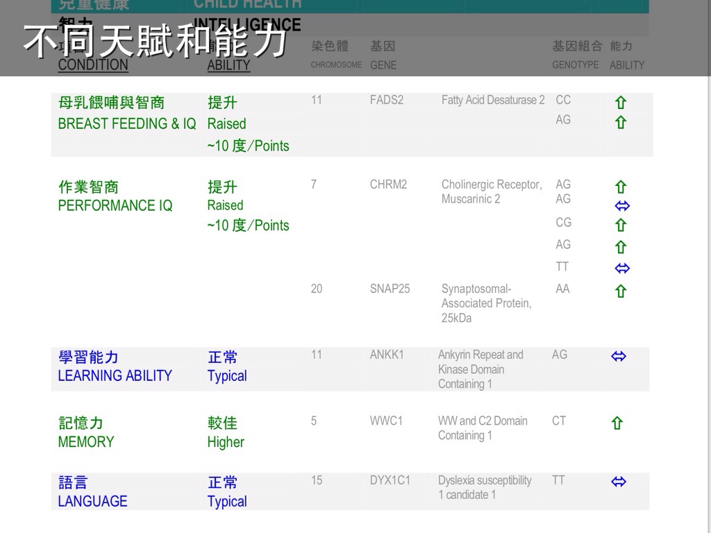The height and width of the screenshot is (533, 711).
Task: Select the up arrow next to CHRM2 genotype CG
Action: tap(621, 225)
